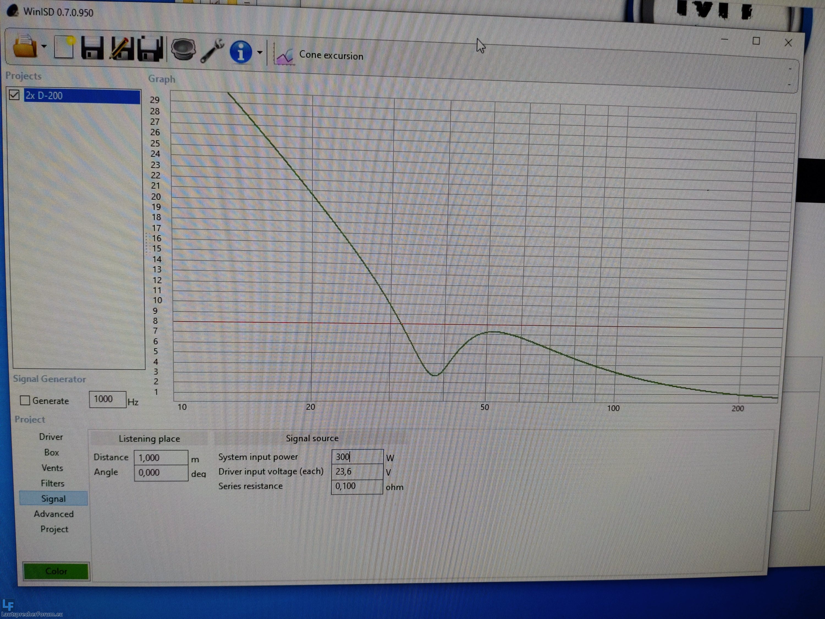
Task: Click the System input power field
Action: point(357,457)
